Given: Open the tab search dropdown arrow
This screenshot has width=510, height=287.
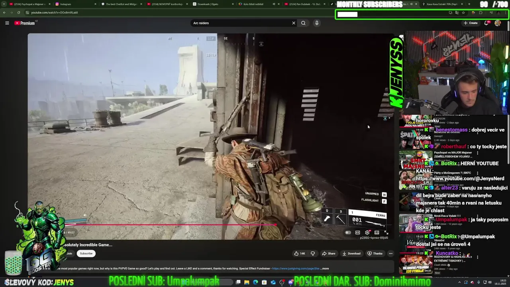Looking at the screenshot, I should (4, 4).
